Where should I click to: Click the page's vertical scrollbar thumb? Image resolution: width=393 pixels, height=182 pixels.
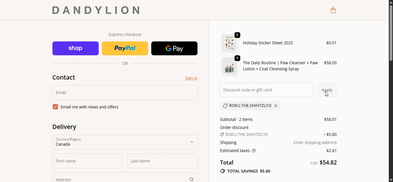[x=391, y=33]
